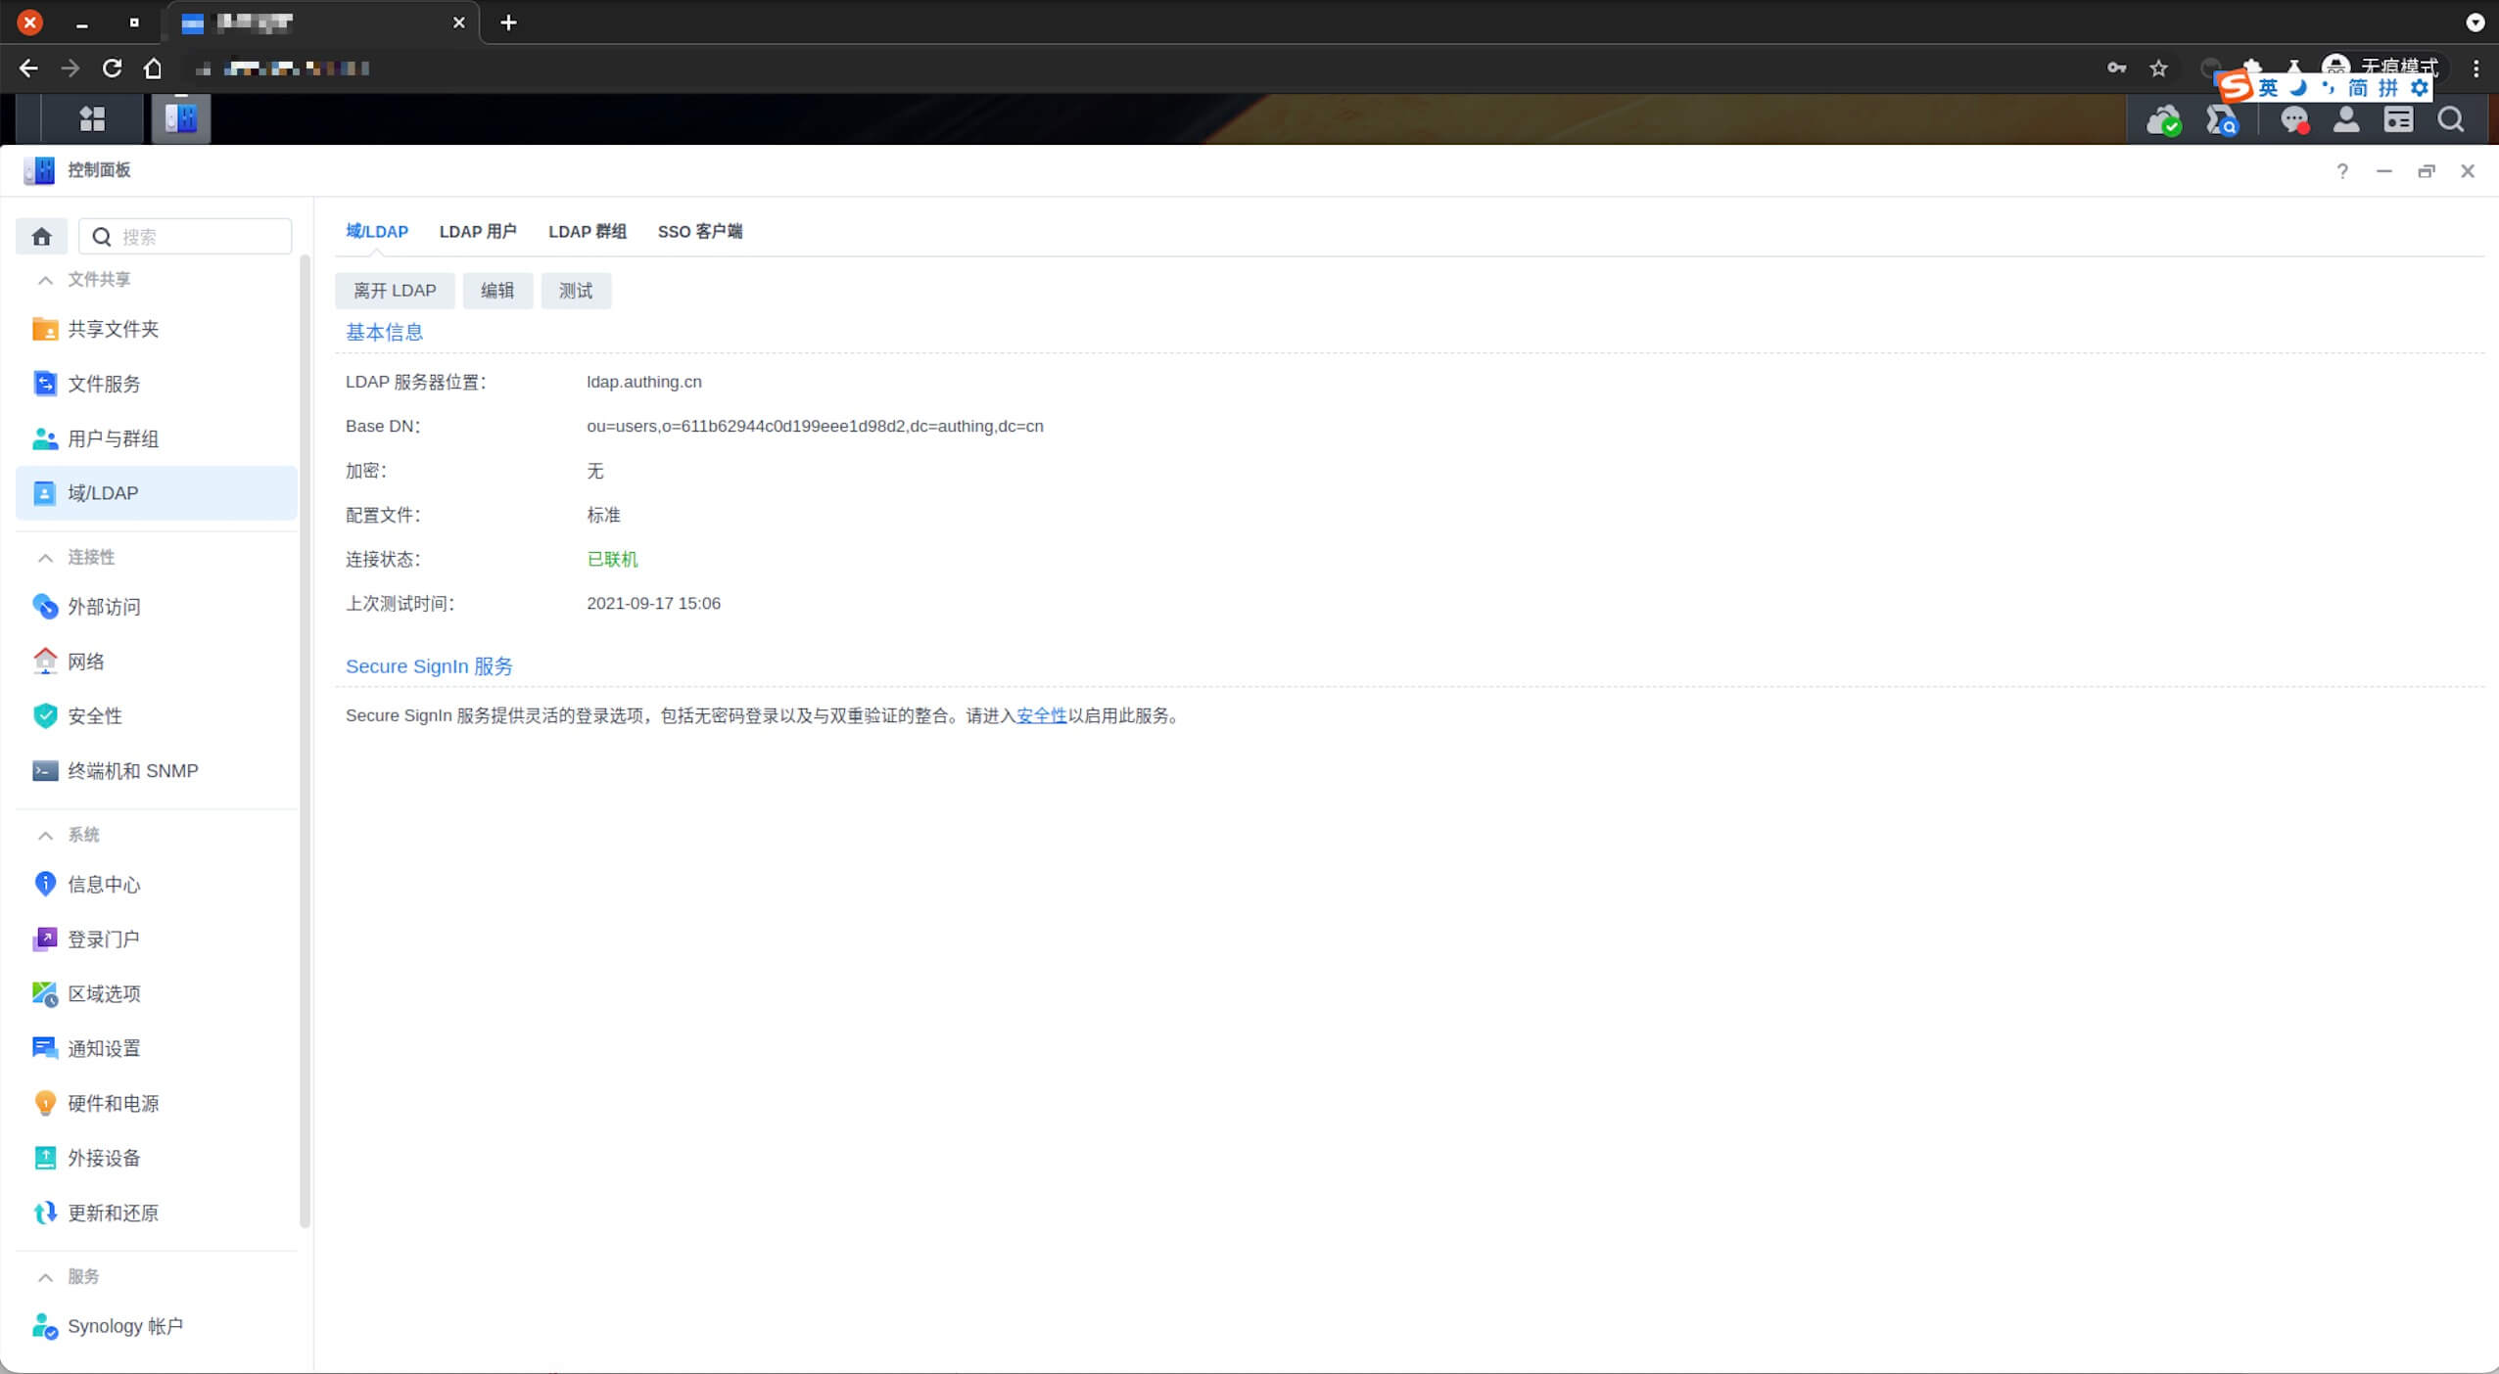The image size is (2499, 1374).
Task: Follow the 安全性 link in Secure SignIn text
Action: pyautogui.click(x=1041, y=716)
